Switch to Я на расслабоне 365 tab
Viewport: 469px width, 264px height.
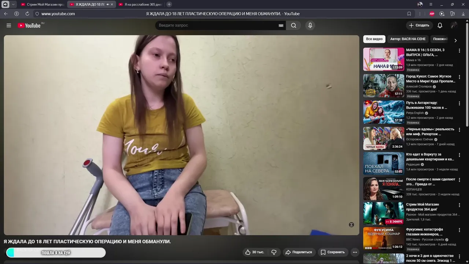140,4
